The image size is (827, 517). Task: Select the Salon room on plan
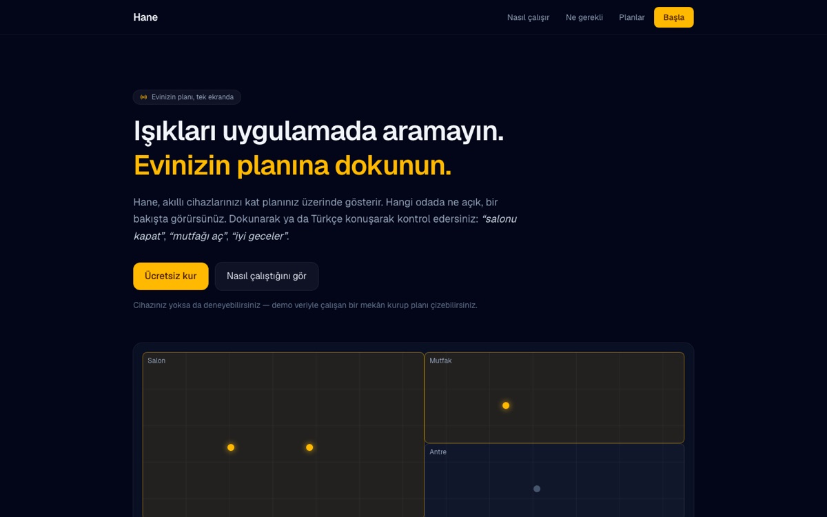click(283, 435)
